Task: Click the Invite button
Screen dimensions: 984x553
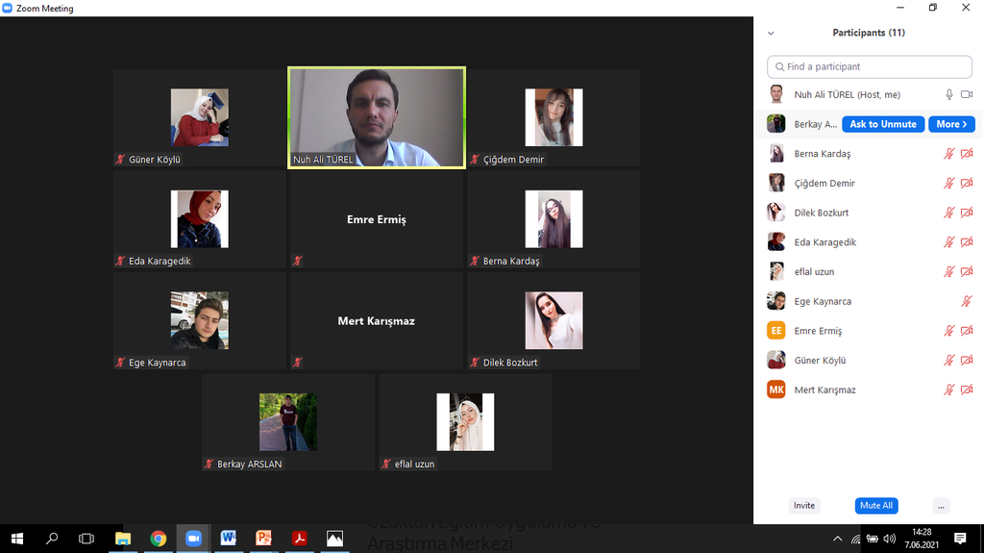Action: point(804,506)
